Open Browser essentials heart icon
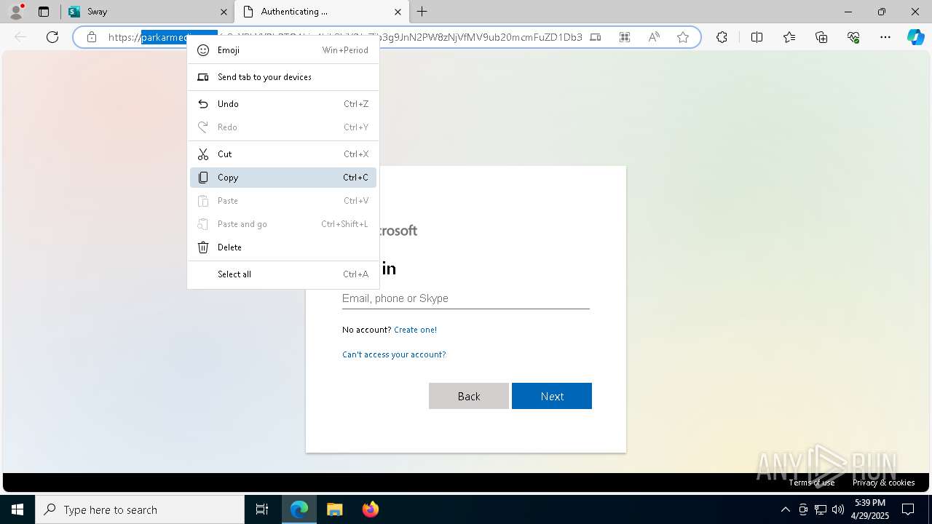Screen dimensions: 932x524 [x=853, y=37]
